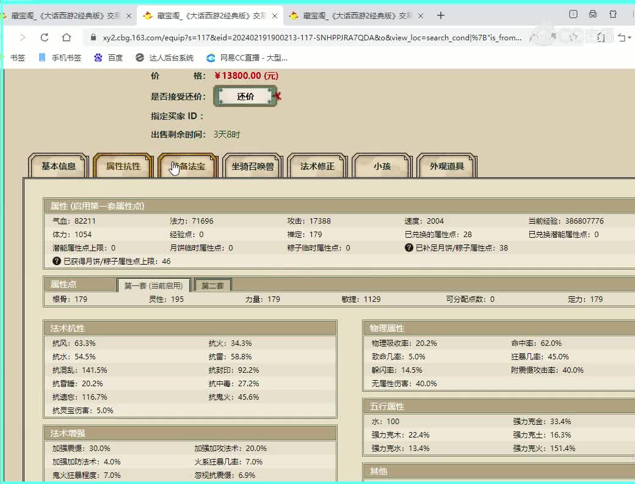Screen dimensions: 635x484
Task: Click the 速度: 2004 value
Action: (x=424, y=221)
